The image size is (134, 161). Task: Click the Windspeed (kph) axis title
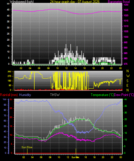pos(22,1)
